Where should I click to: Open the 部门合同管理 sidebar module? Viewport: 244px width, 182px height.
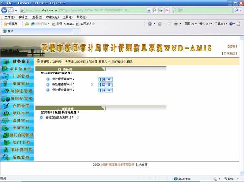tap(17, 135)
